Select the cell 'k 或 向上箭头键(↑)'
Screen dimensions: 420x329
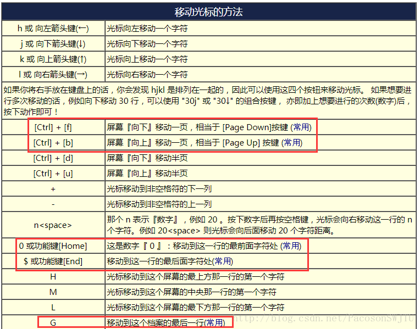pos(53,59)
